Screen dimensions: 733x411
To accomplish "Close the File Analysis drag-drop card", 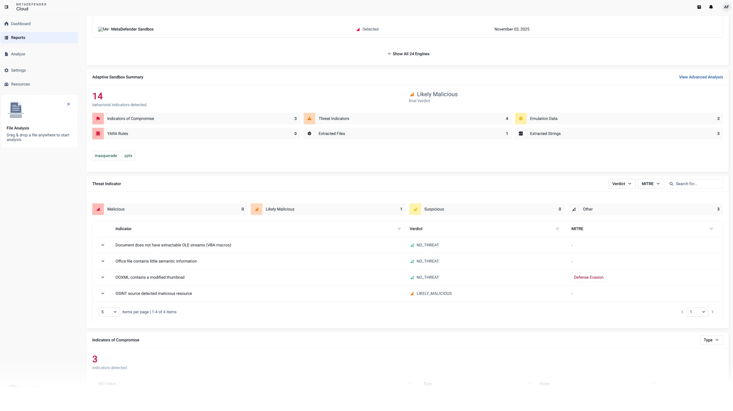I will click(x=69, y=104).
